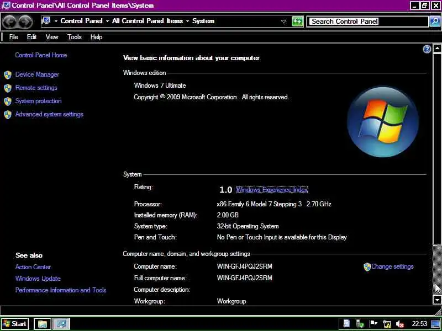The height and width of the screenshot is (331, 442).
Task: Go forward with the Forward arrow button
Action: (x=25, y=22)
